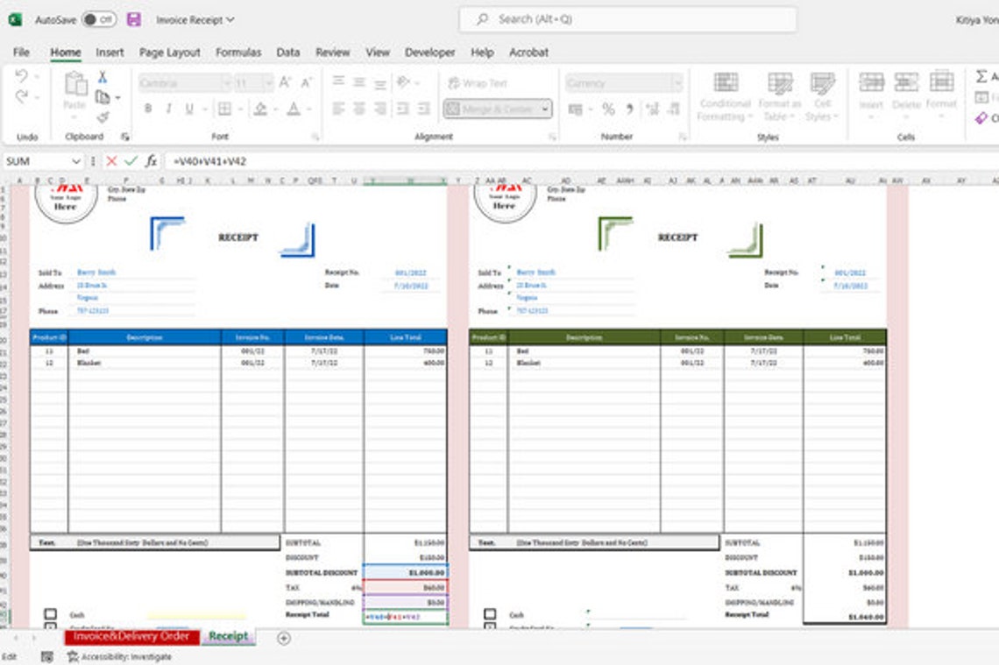This screenshot has width=999, height=665.
Task: Open the File menu
Action: point(21,53)
